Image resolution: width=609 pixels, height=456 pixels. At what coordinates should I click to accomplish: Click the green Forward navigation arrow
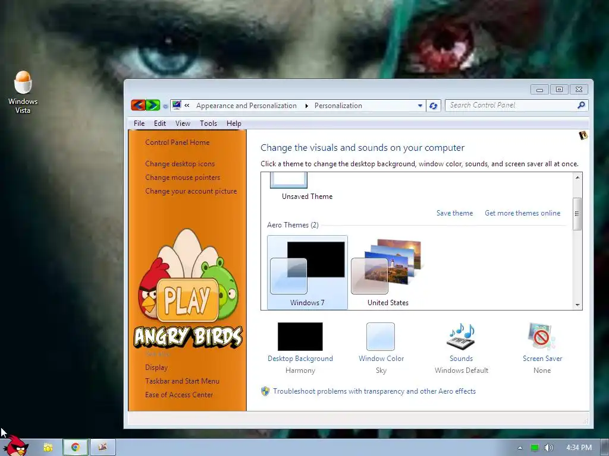point(153,104)
